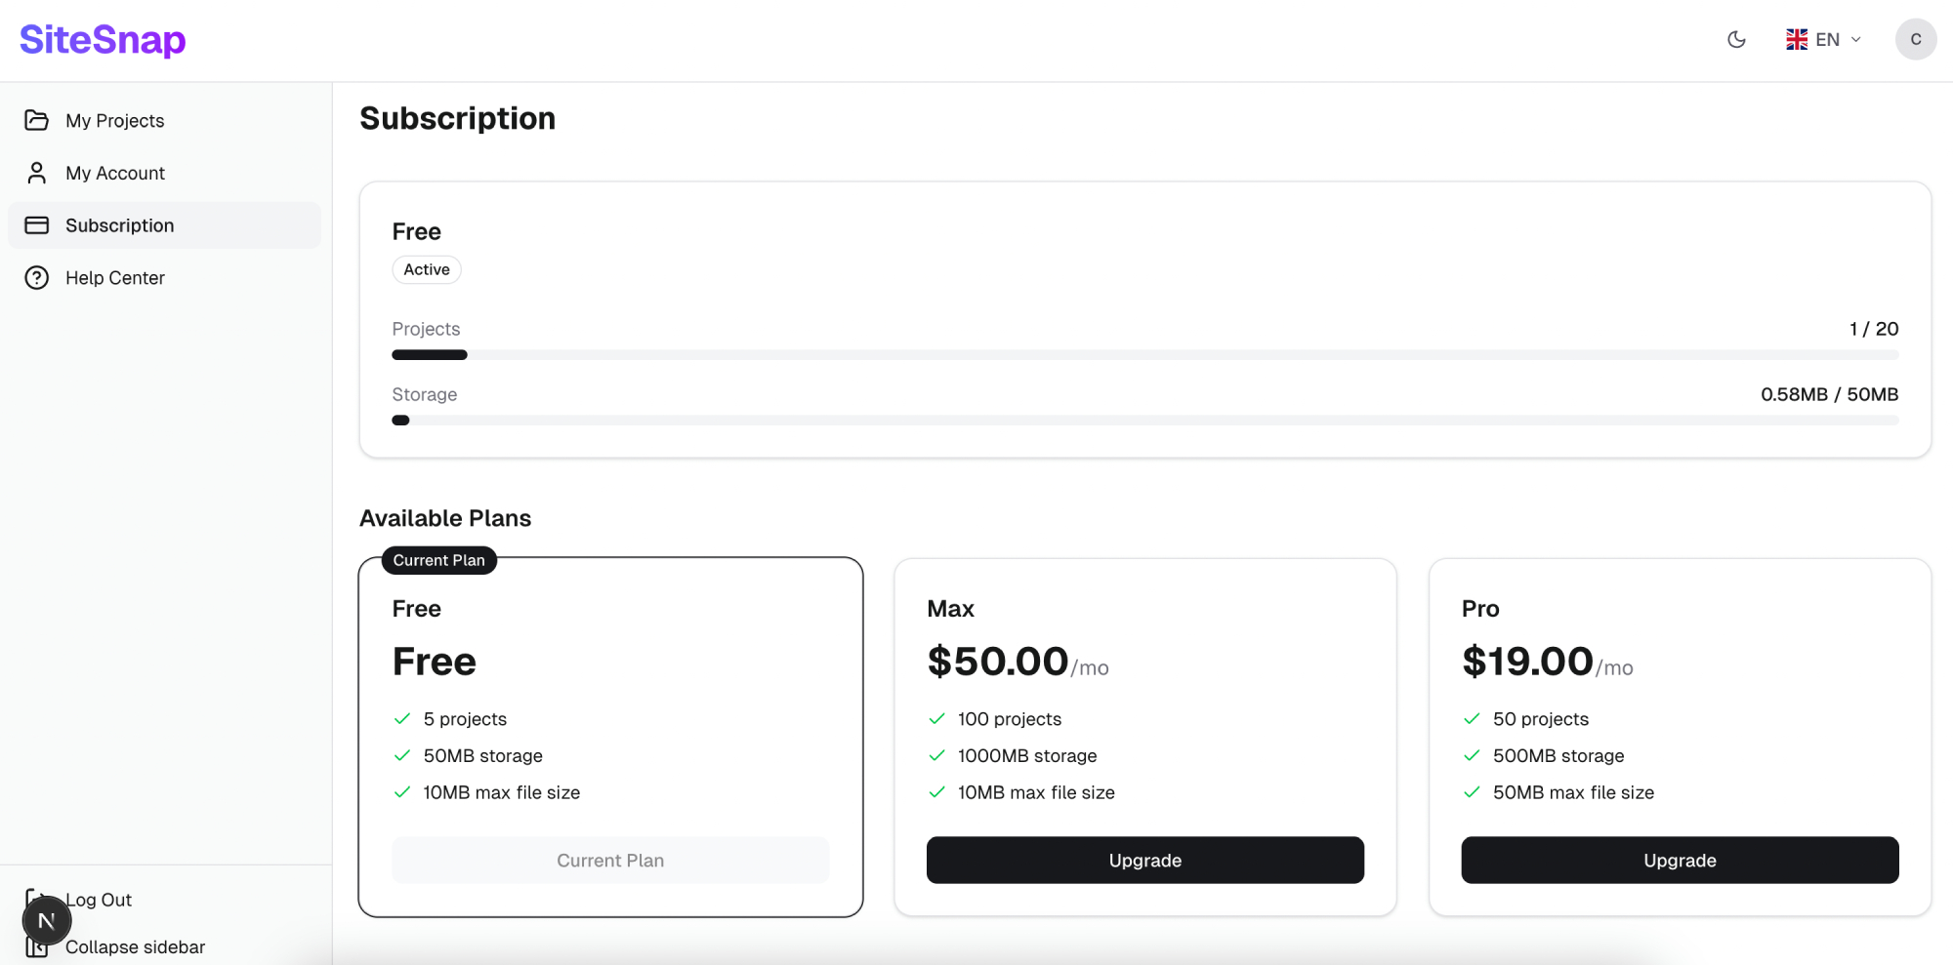
Task: Click the Help Center question icon
Action: coord(37,278)
